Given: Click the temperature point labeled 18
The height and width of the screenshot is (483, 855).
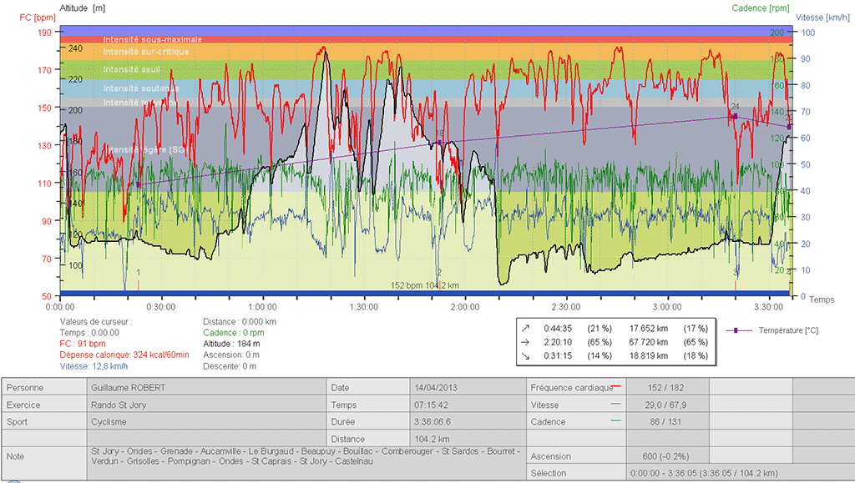Looking at the screenshot, I should coord(439,143).
